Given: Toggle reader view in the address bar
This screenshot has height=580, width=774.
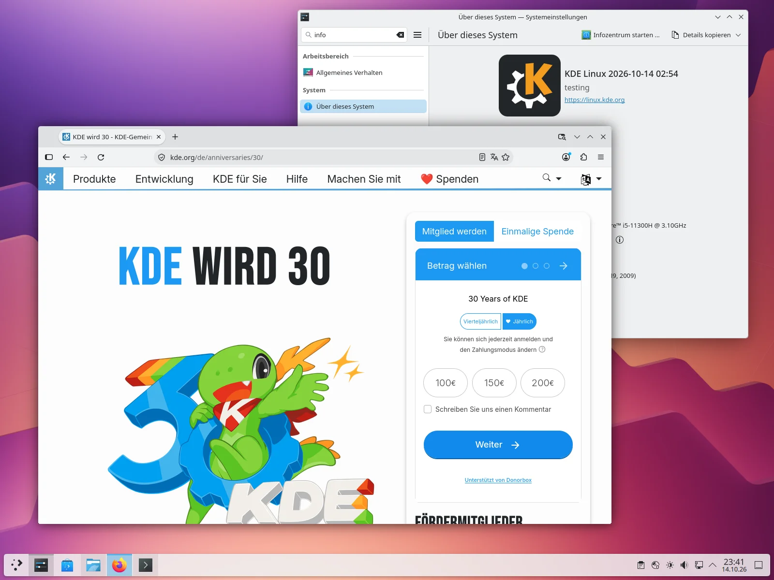Looking at the screenshot, I should pos(482,157).
